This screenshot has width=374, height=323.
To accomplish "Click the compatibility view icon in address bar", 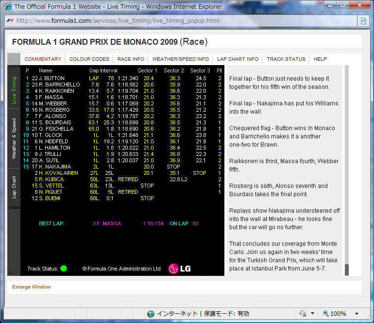I will coord(363,21).
